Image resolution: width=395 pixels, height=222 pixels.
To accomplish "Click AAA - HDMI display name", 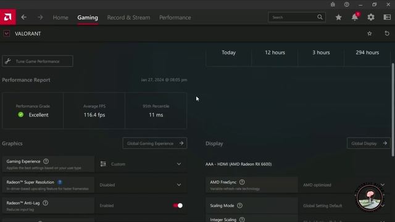I will [x=238, y=164].
